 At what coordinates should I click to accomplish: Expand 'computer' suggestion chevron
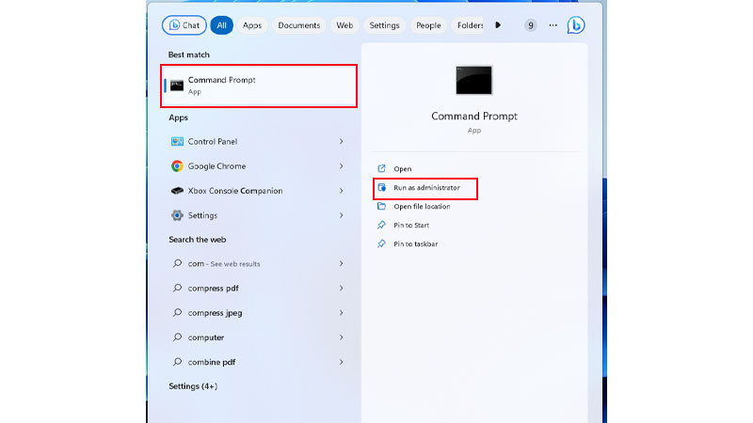341,337
